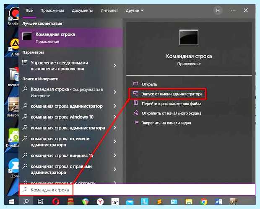Click the settings list icon beside Управление псевдонимами
This screenshot has height=209, width=260.
click(x=25, y=62)
